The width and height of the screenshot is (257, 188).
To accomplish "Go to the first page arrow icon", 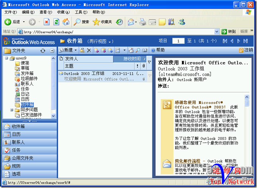I will click(x=225, y=41).
